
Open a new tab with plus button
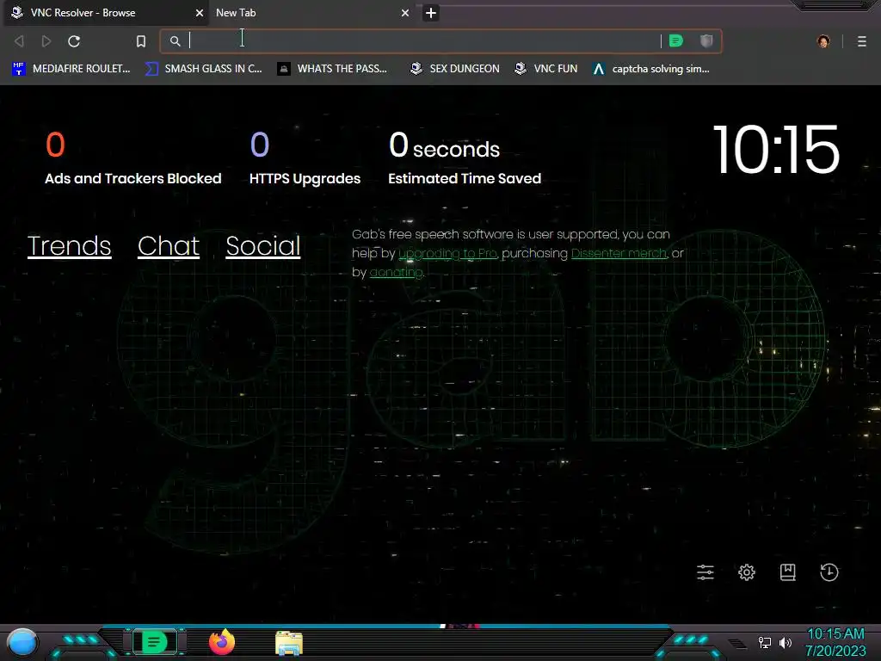[x=431, y=13]
